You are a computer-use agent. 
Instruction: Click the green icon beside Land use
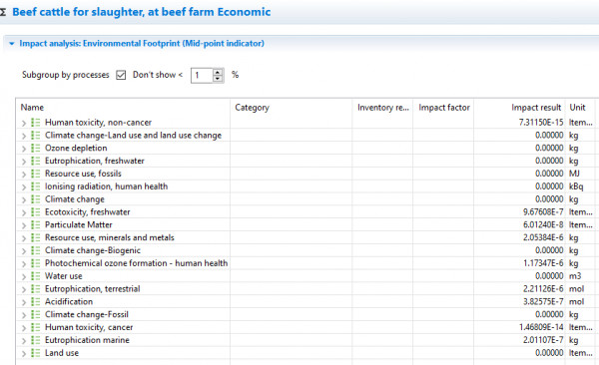click(36, 353)
